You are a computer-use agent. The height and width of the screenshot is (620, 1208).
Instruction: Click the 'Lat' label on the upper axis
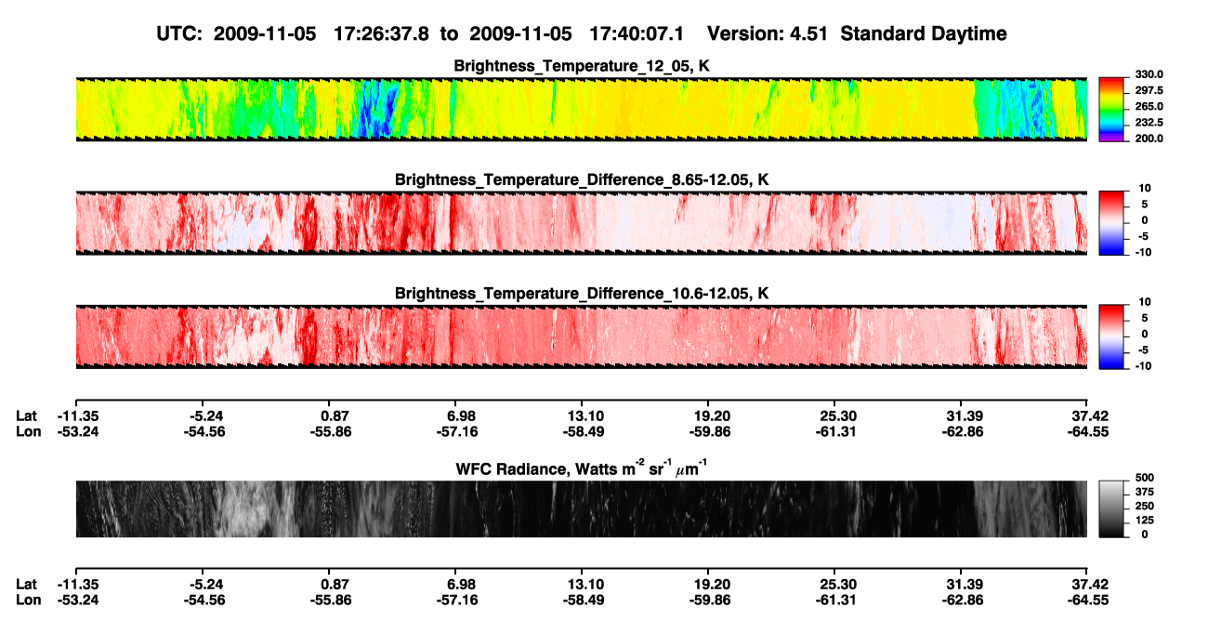27,416
